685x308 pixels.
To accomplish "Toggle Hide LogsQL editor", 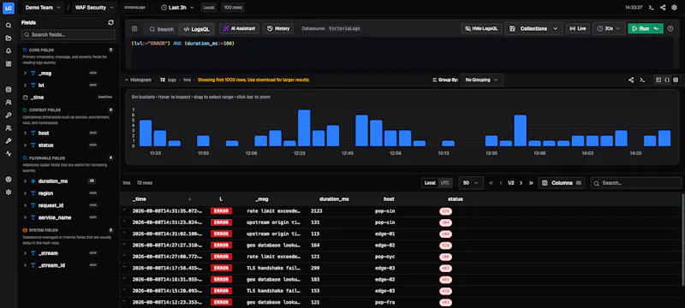I will [481, 28].
